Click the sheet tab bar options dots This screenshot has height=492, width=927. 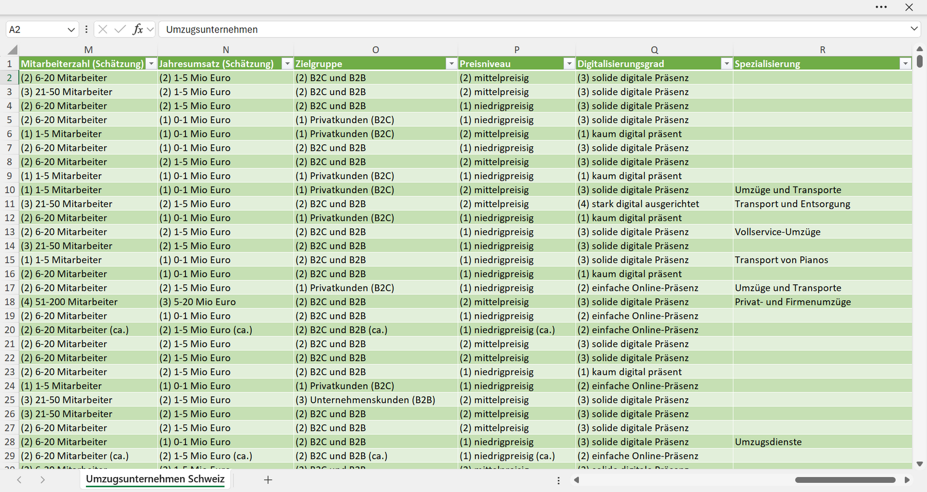click(558, 480)
